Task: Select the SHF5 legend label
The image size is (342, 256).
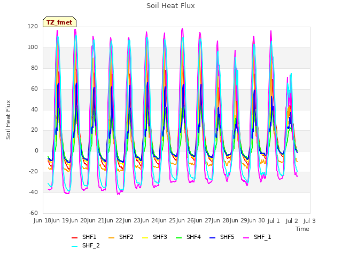Action: [227, 237]
